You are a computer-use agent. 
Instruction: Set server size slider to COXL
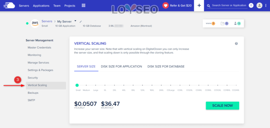tap(180, 85)
